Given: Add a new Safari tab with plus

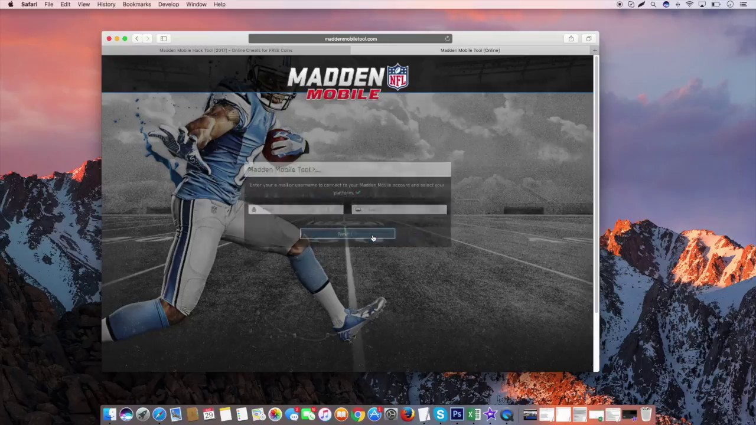Looking at the screenshot, I should pyautogui.click(x=595, y=50).
